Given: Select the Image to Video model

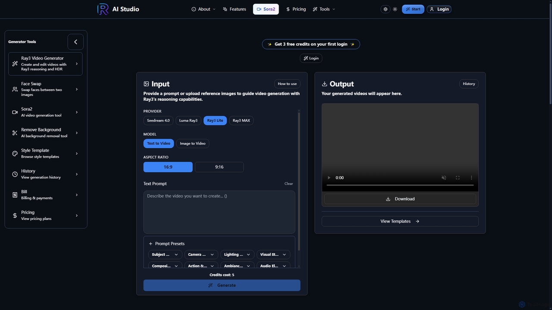Looking at the screenshot, I should click(193, 143).
